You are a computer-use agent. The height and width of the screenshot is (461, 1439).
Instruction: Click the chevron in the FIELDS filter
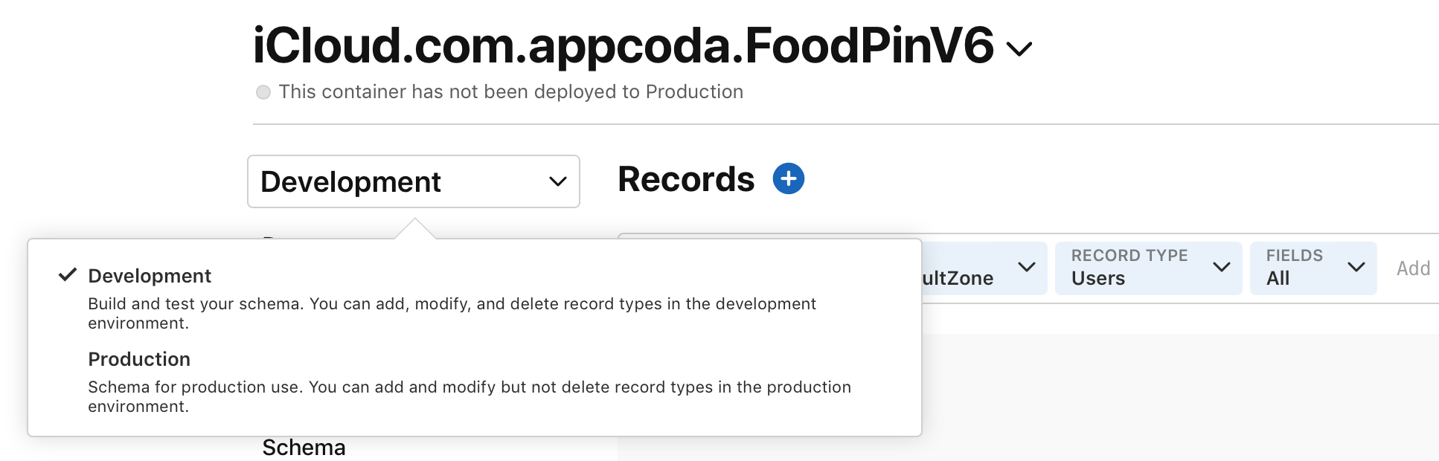pyautogui.click(x=1356, y=267)
